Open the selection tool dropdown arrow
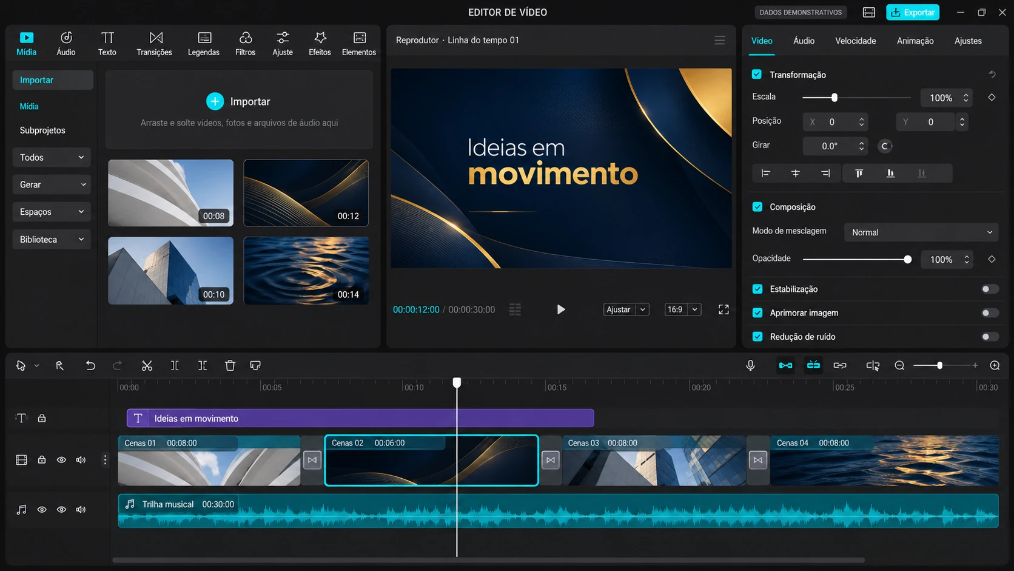This screenshot has height=571, width=1014. coord(36,365)
